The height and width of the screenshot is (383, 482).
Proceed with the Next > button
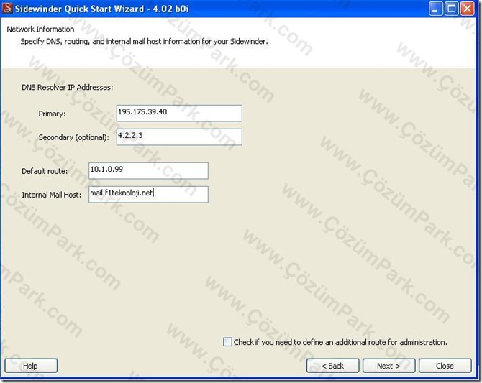389,366
